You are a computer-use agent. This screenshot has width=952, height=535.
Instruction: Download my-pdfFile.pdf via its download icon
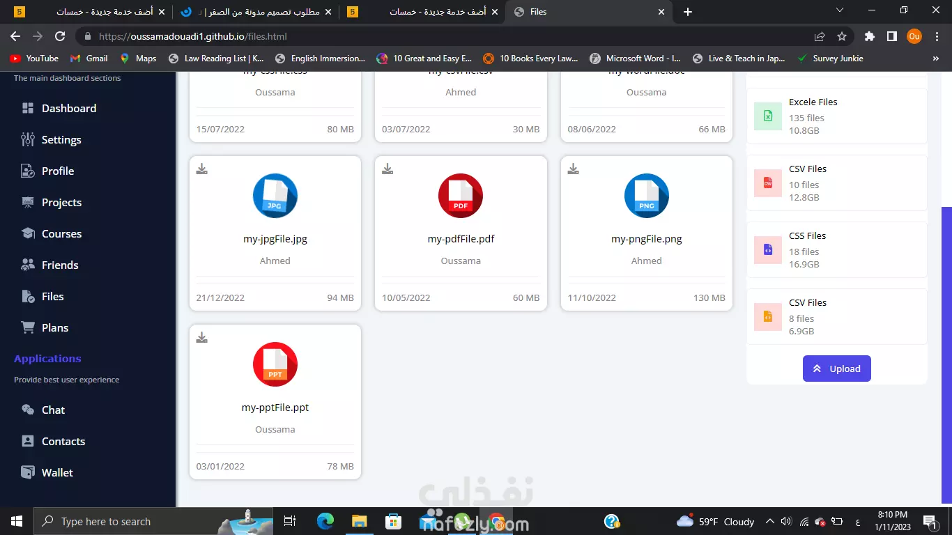pos(387,169)
